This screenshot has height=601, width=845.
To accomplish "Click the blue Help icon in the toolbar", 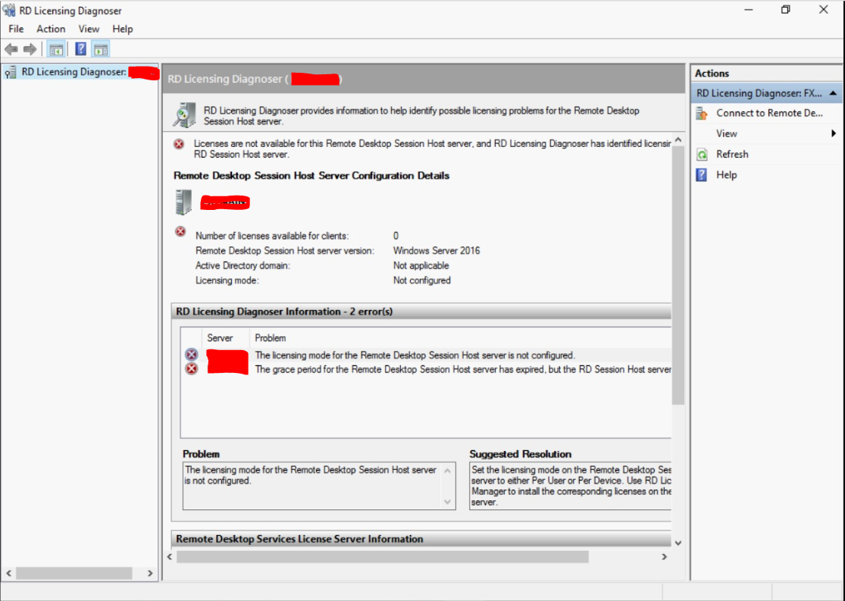I will pyautogui.click(x=80, y=49).
